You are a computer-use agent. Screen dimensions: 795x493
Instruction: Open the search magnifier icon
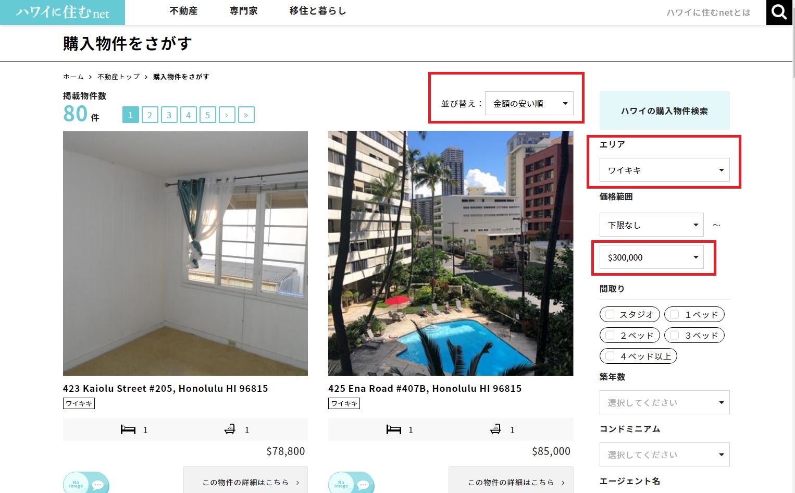[779, 12]
